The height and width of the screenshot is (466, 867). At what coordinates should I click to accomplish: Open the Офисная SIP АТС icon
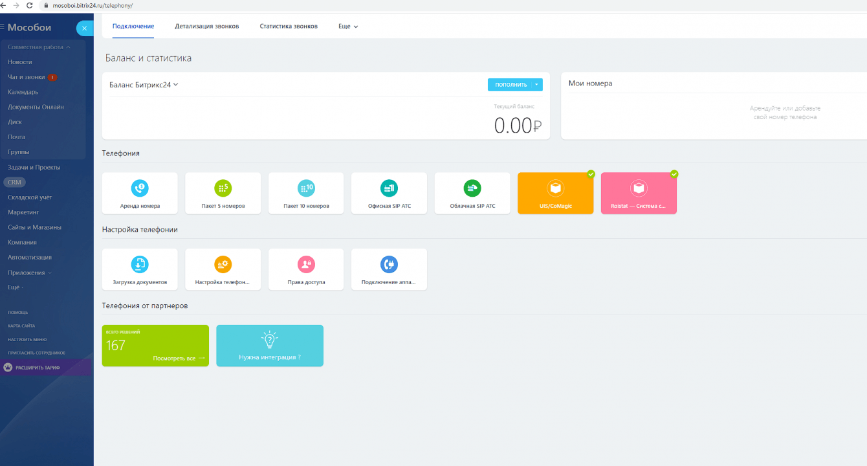tap(389, 188)
